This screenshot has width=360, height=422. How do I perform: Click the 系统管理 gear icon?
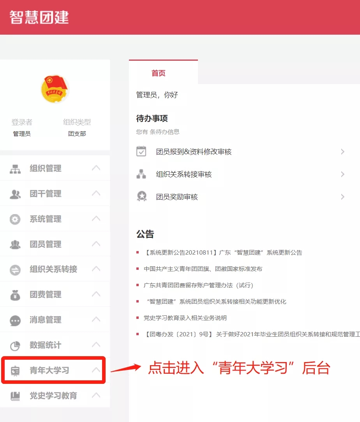coord(15,219)
